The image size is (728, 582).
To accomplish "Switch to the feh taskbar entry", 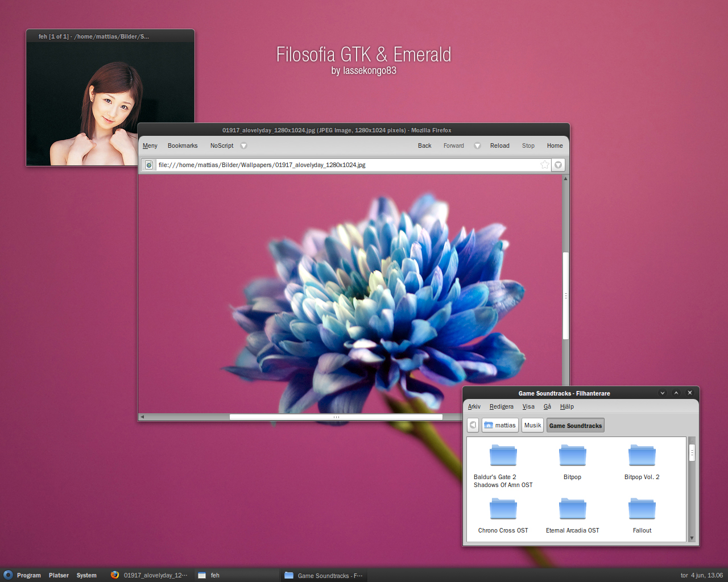I will tap(236, 575).
